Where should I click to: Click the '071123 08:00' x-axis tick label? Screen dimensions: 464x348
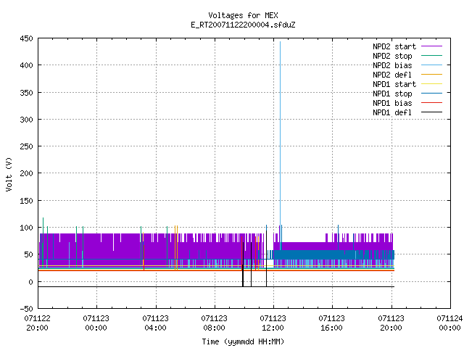pyautogui.click(x=214, y=323)
